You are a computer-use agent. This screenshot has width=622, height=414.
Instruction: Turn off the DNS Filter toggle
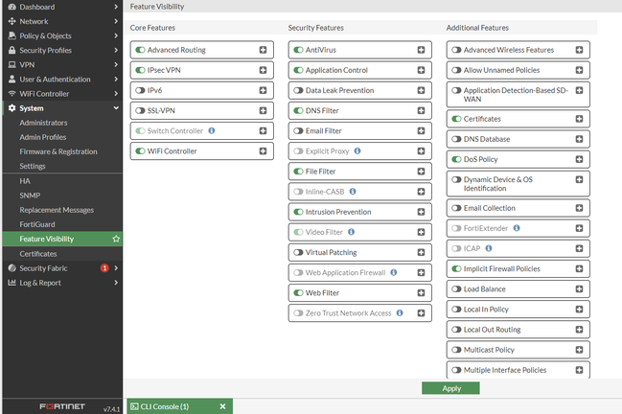point(298,110)
